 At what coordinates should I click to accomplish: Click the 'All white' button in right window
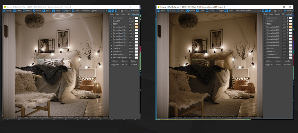point(287,65)
